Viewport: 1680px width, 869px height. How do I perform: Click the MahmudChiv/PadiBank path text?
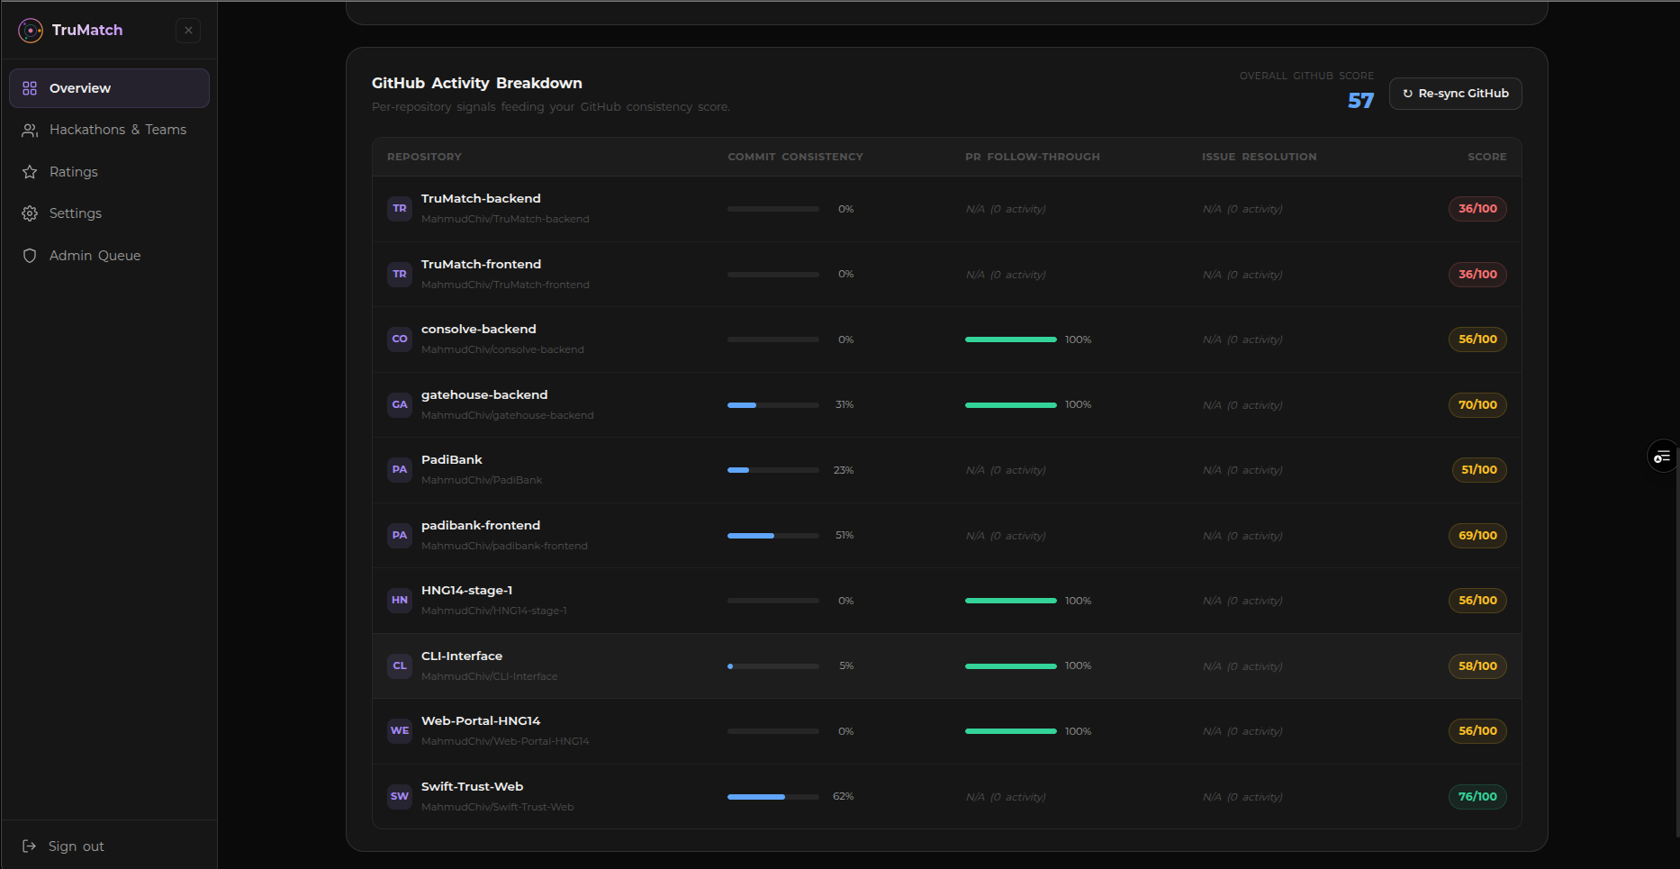pos(482,481)
